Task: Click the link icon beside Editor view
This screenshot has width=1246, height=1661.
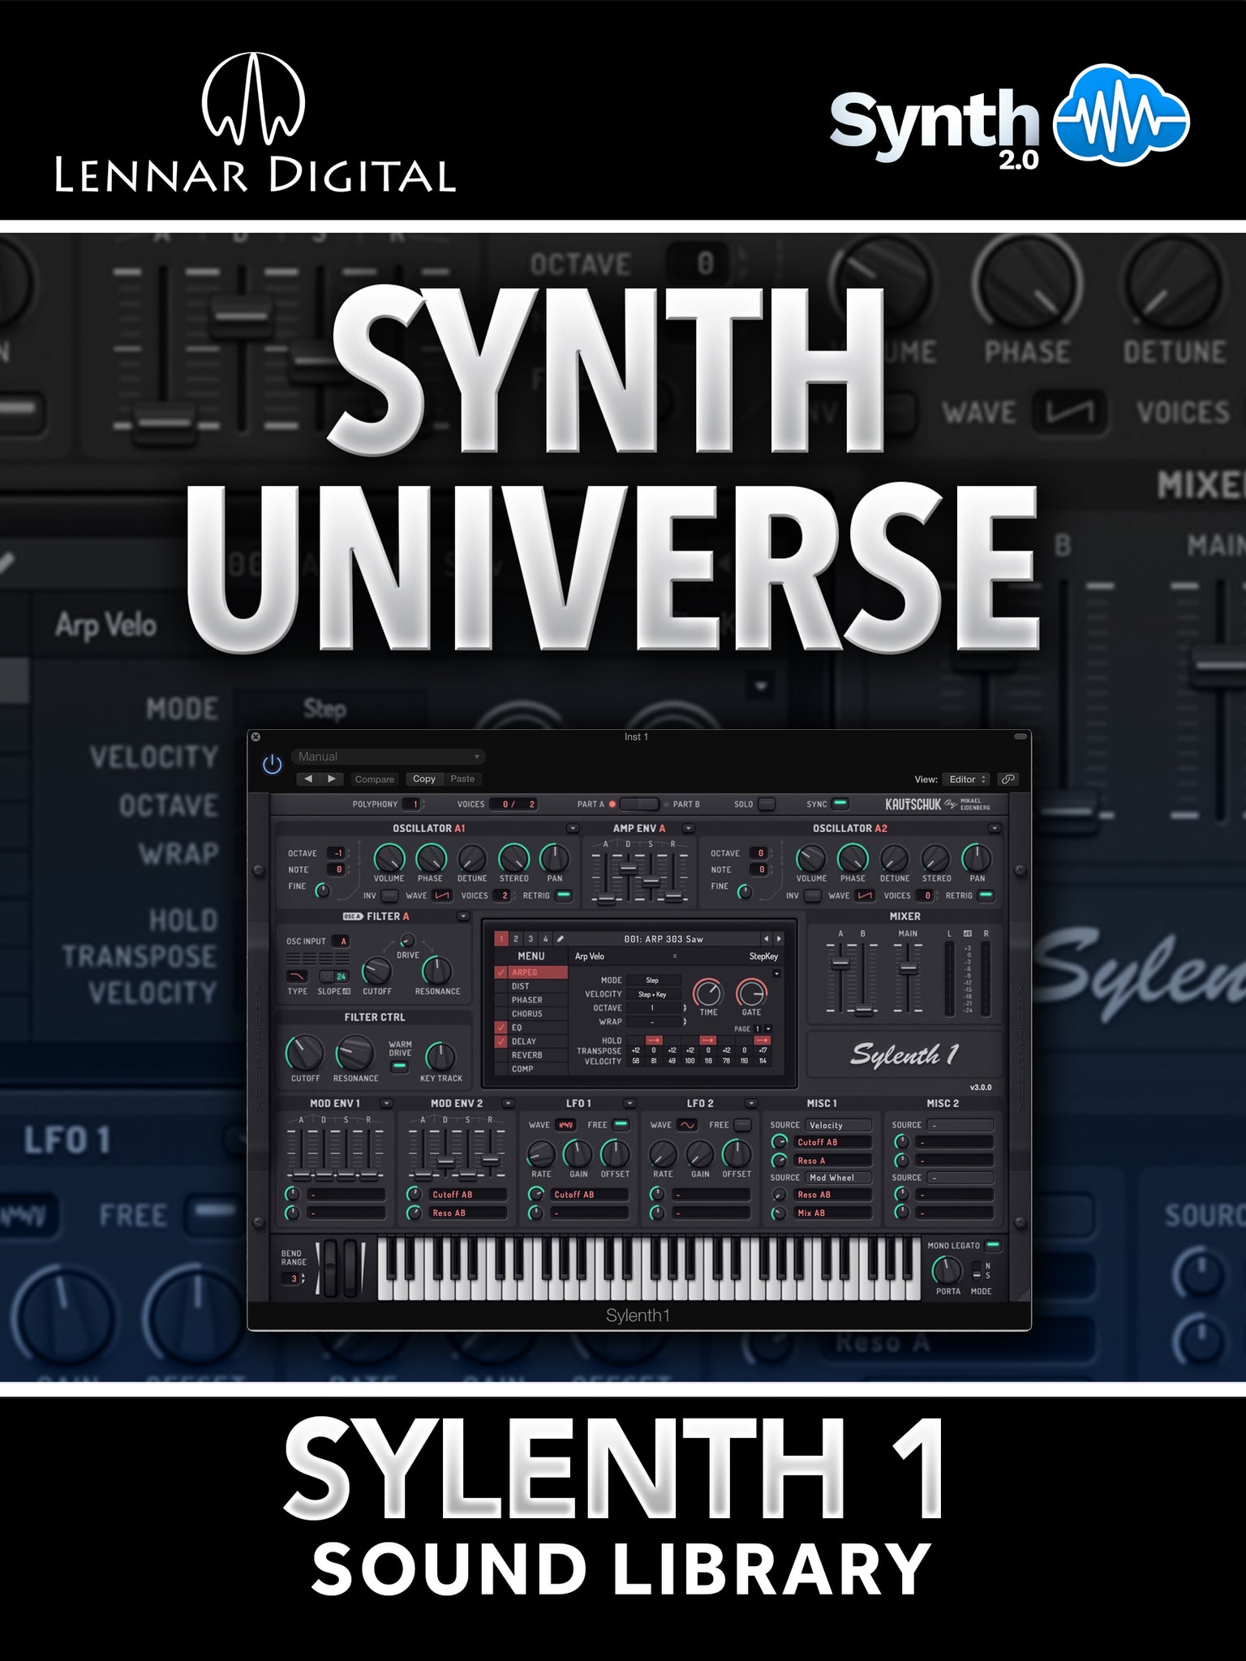Action: coord(1008,779)
